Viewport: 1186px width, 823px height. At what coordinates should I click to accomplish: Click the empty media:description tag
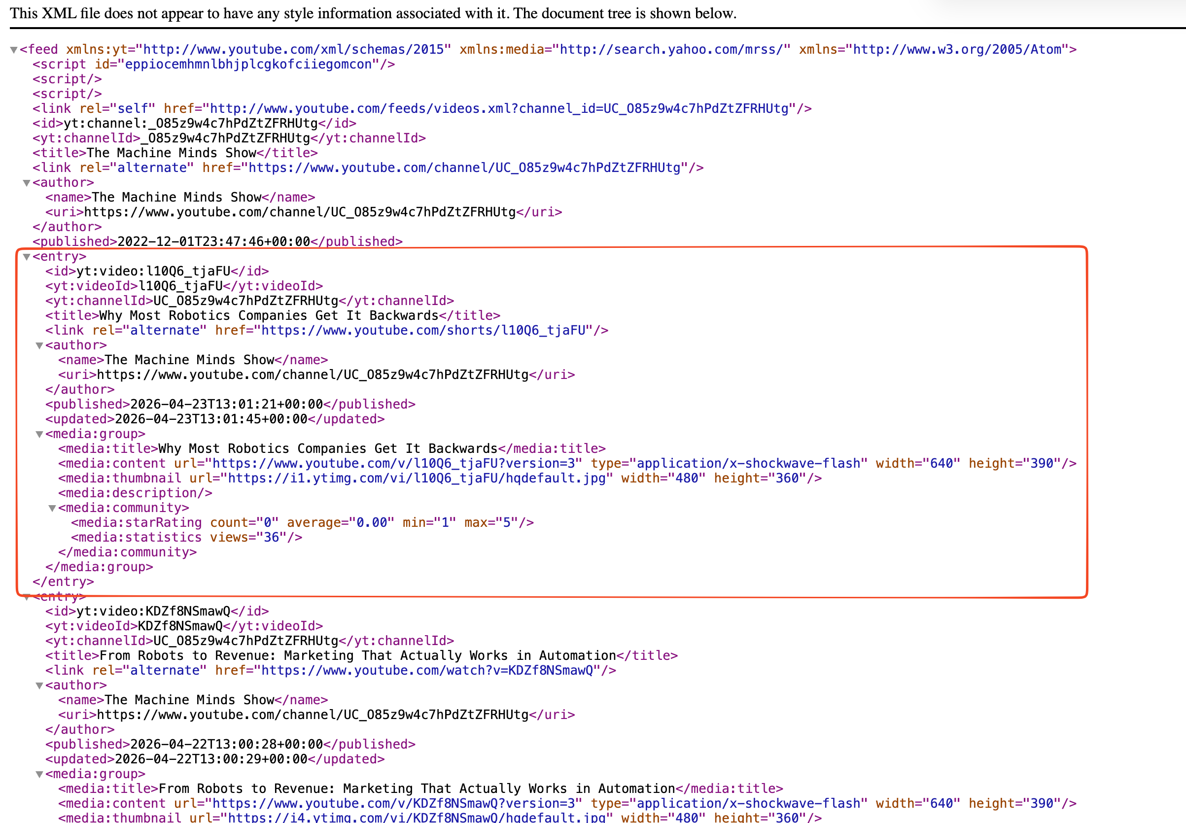coord(135,493)
